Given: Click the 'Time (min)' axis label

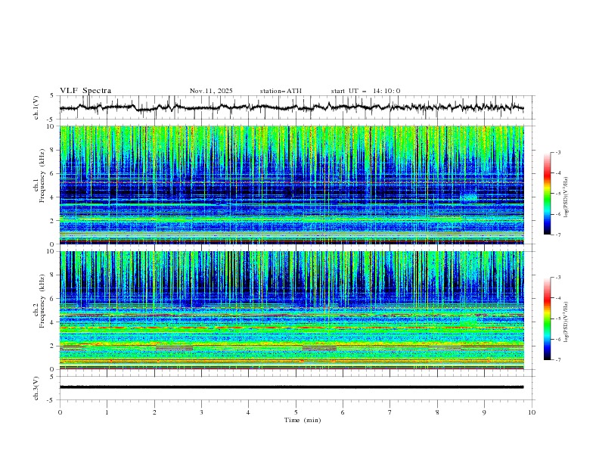Looking at the screenshot, I should point(303,420).
